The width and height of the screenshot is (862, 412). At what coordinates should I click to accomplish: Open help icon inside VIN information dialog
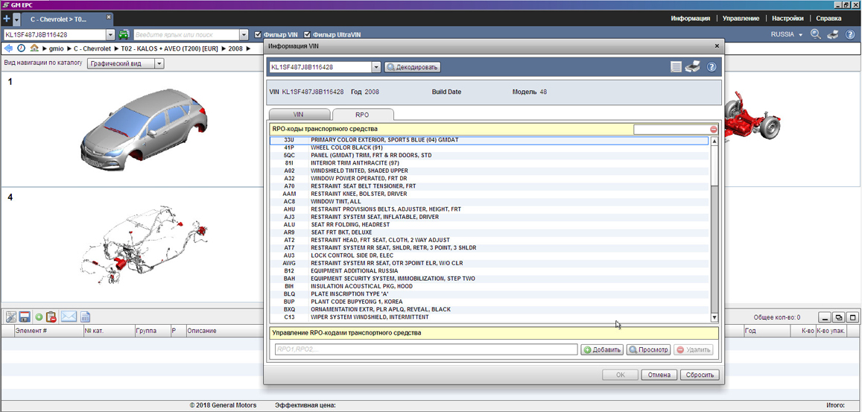click(712, 67)
